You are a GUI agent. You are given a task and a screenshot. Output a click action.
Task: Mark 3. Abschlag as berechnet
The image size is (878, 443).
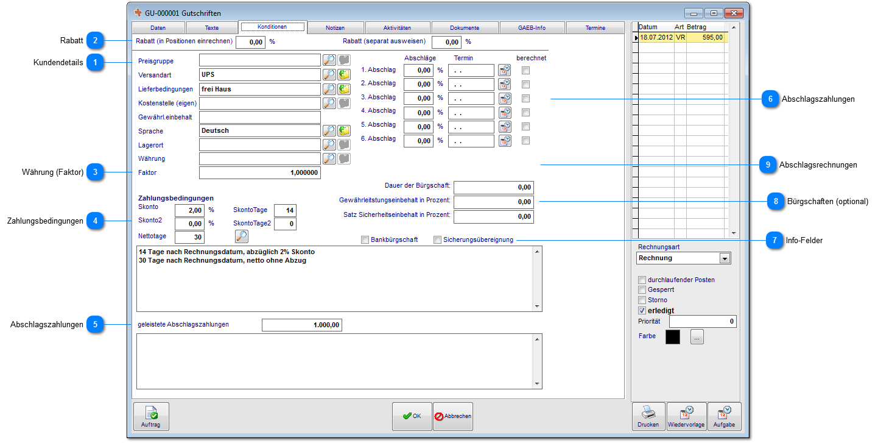(526, 98)
